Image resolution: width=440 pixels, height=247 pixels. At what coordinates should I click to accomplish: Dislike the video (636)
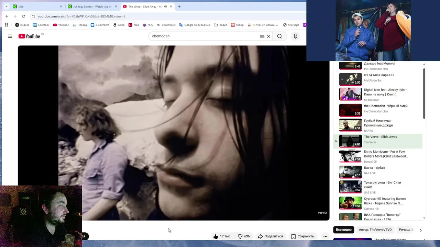(x=244, y=236)
